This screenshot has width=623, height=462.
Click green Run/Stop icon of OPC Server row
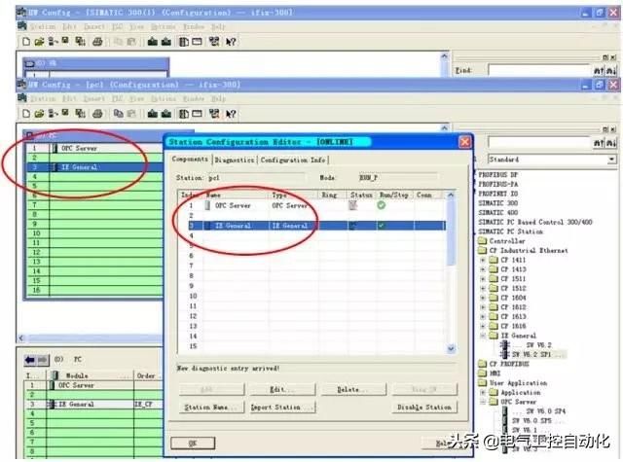pyautogui.click(x=381, y=205)
